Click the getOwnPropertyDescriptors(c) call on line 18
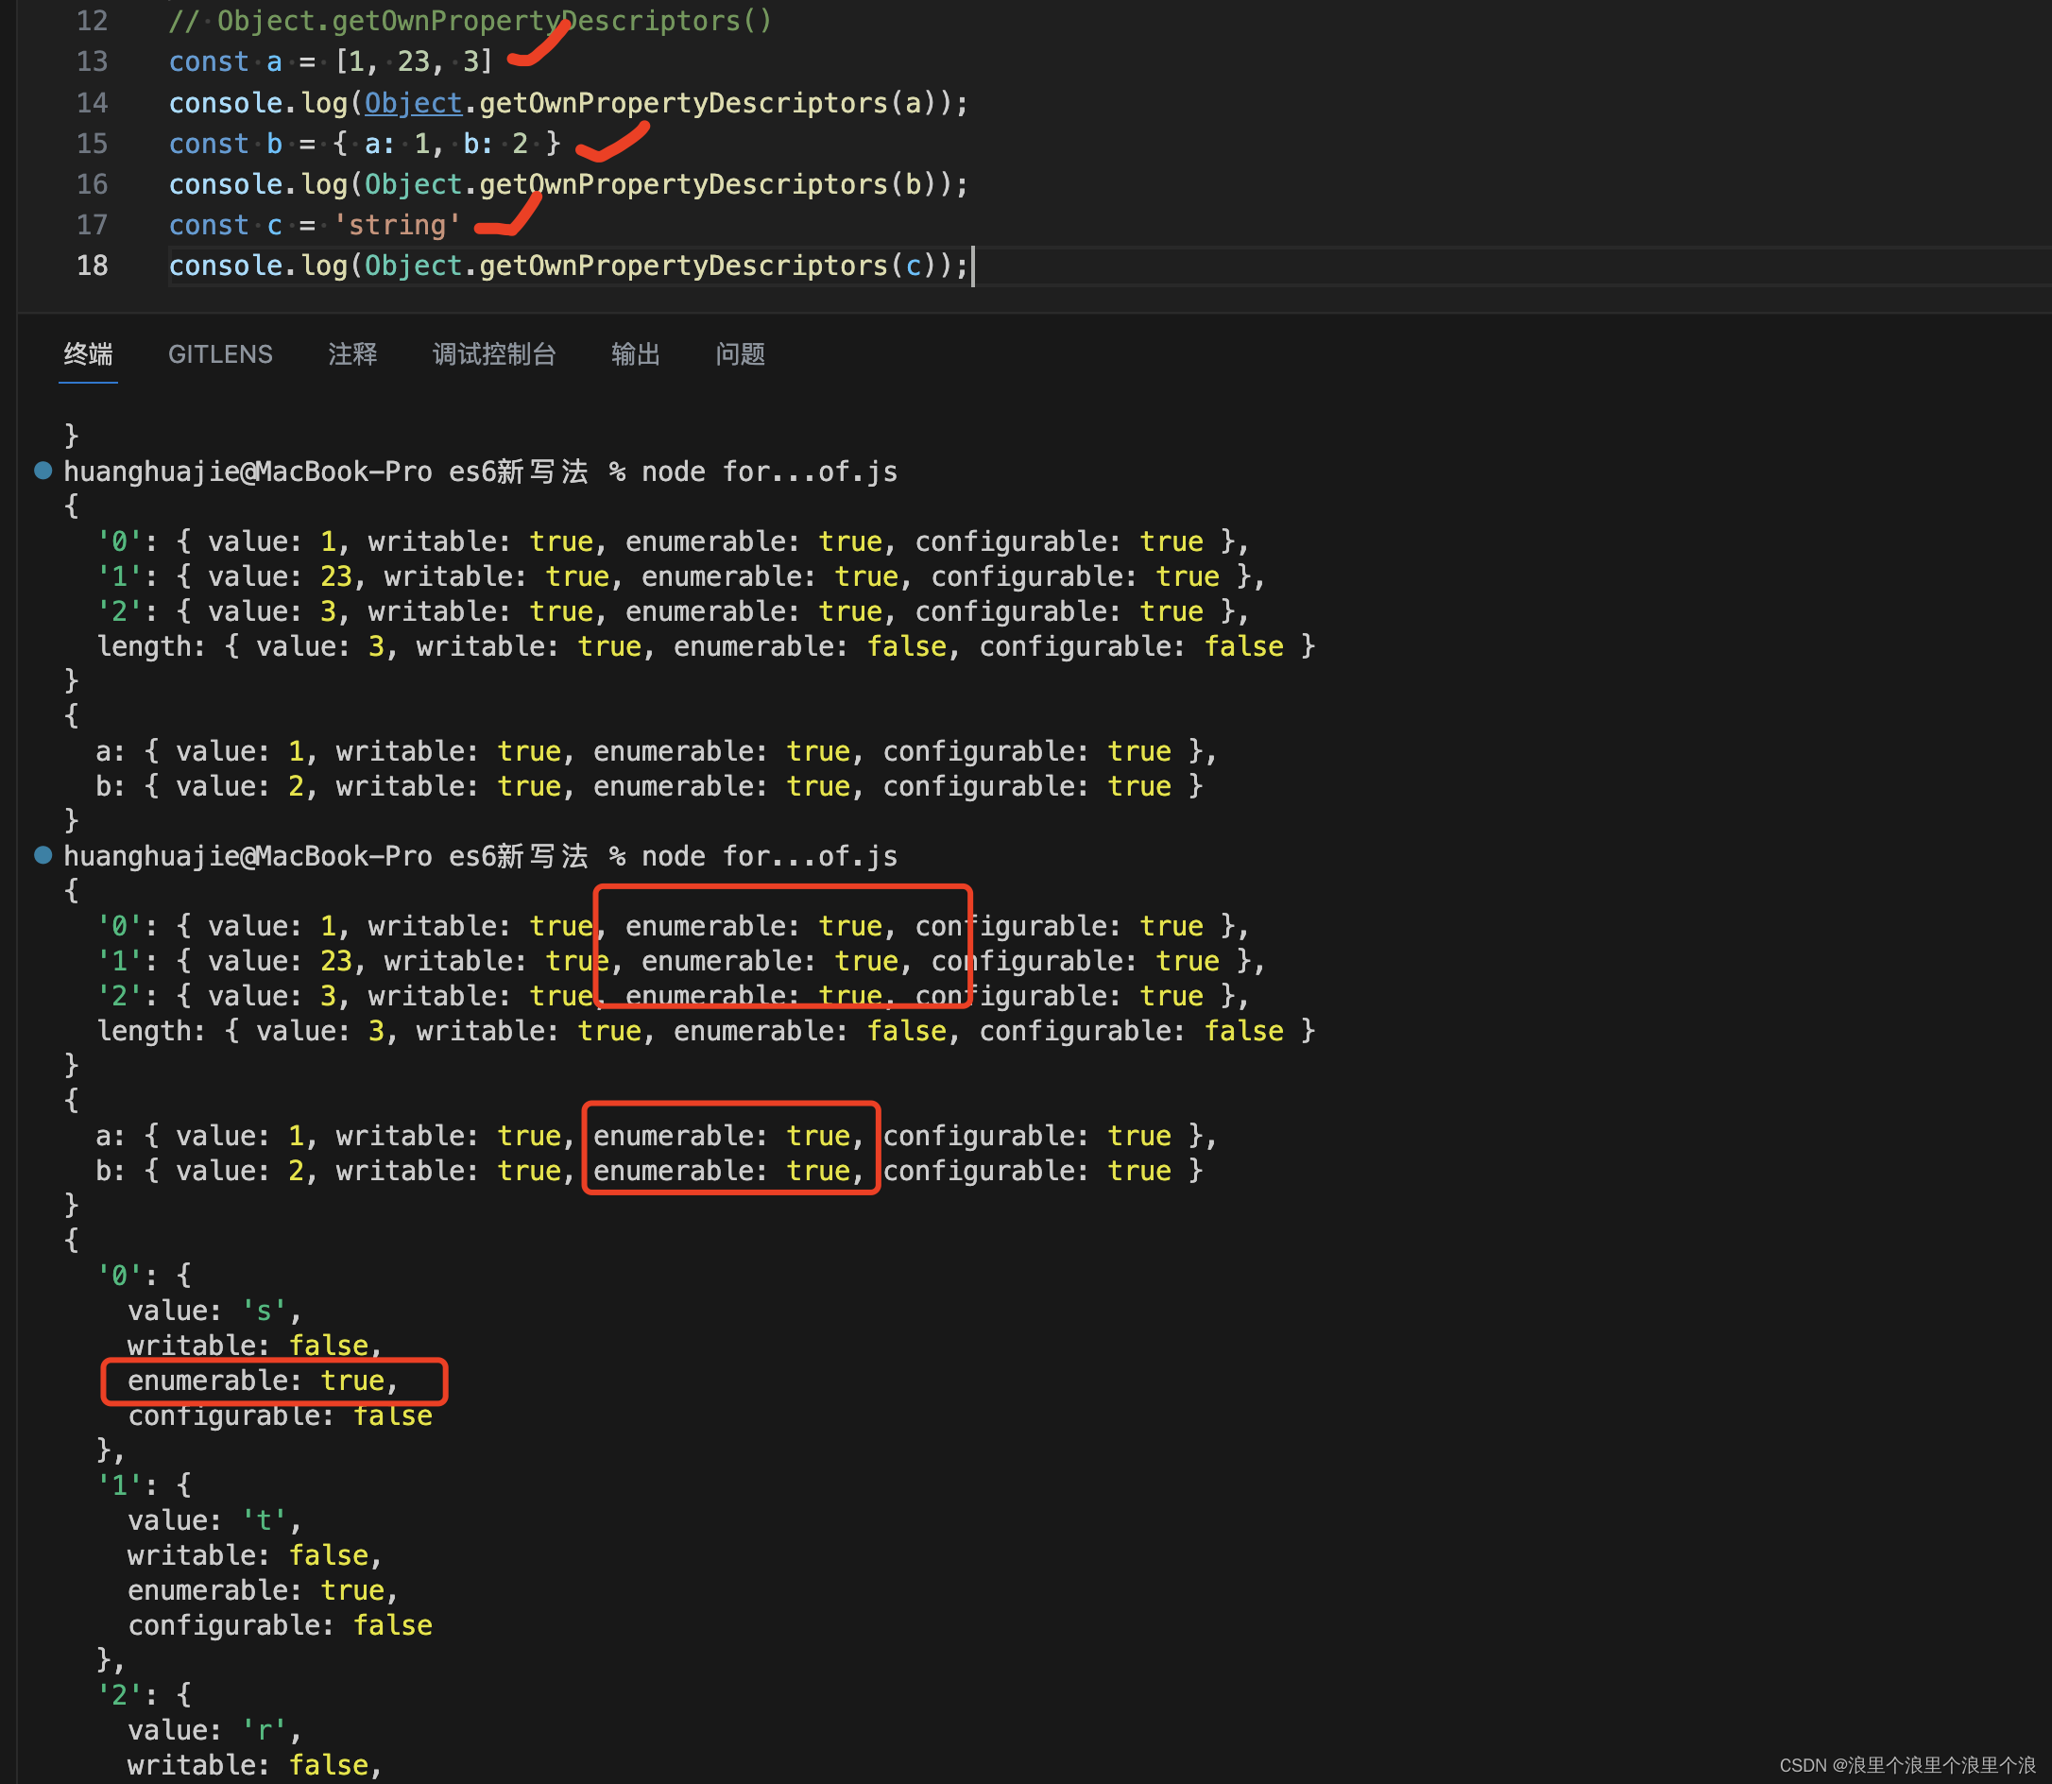Image resolution: width=2052 pixels, height=1784 pixels. (710, 266)
